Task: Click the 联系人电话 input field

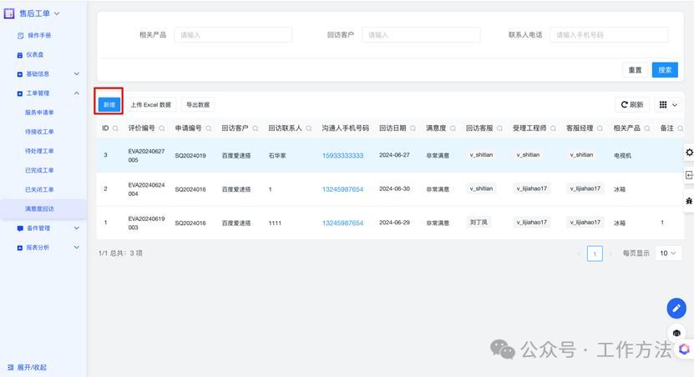Action: click(x=609, y=35)
